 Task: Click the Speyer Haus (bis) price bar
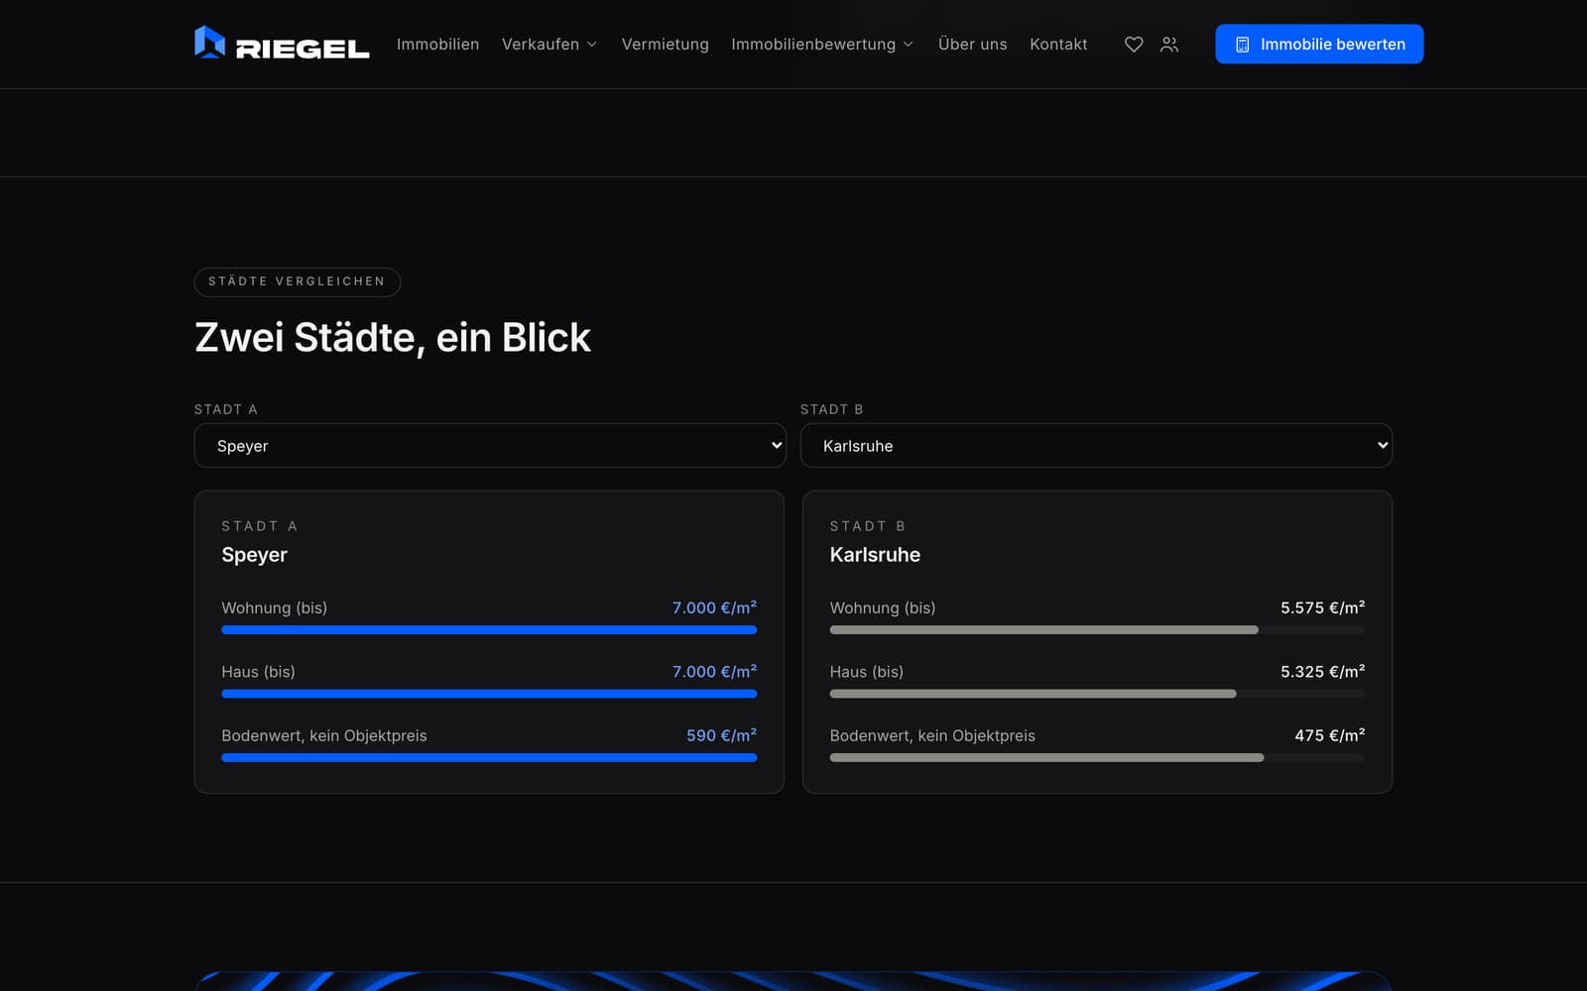(489, 694)
